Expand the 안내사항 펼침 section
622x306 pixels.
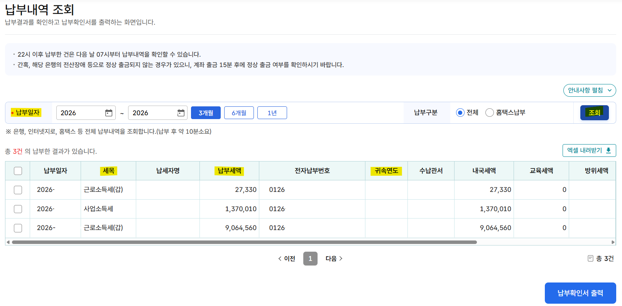(x=590, y=90)
